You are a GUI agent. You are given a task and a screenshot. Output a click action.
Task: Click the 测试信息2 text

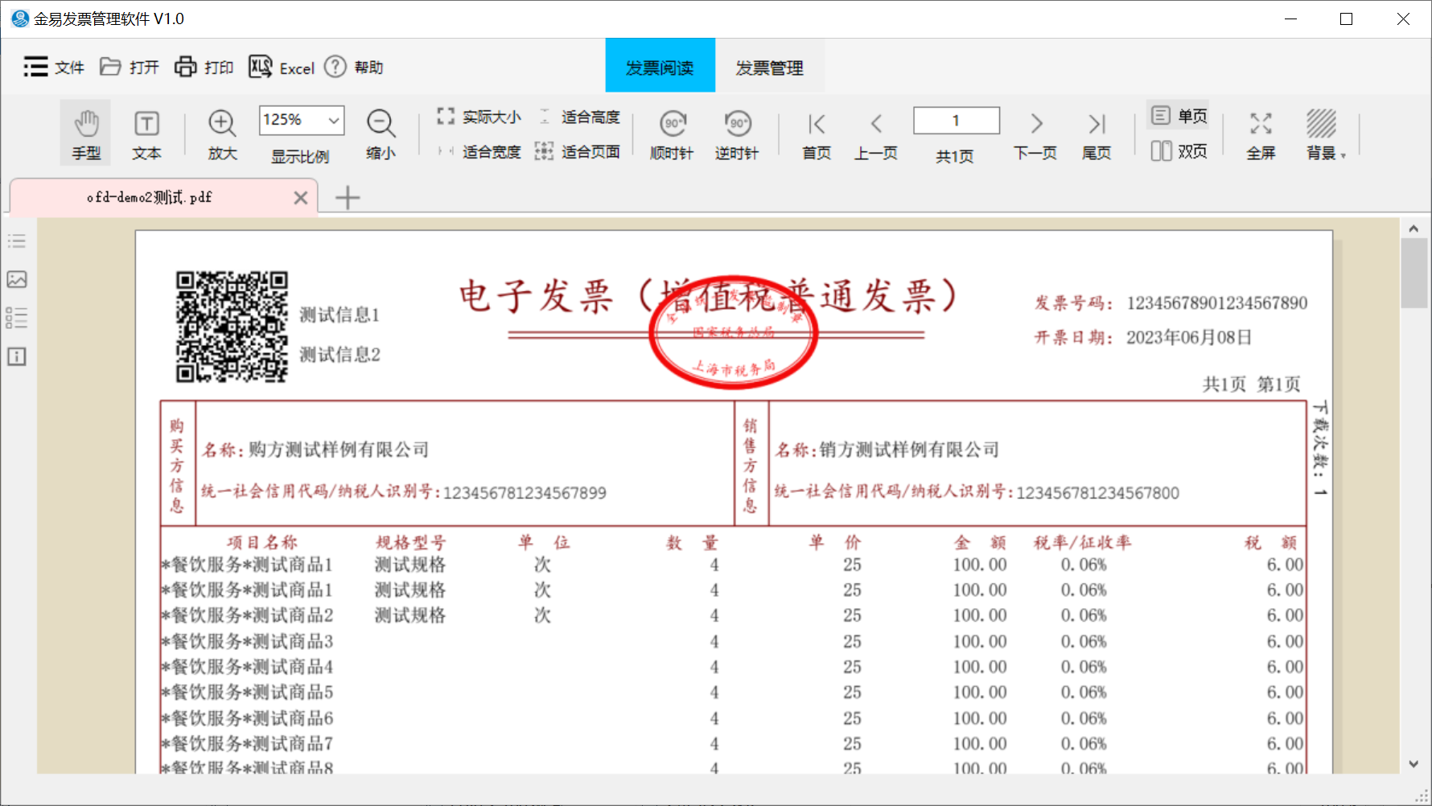(x=339, y=355)
